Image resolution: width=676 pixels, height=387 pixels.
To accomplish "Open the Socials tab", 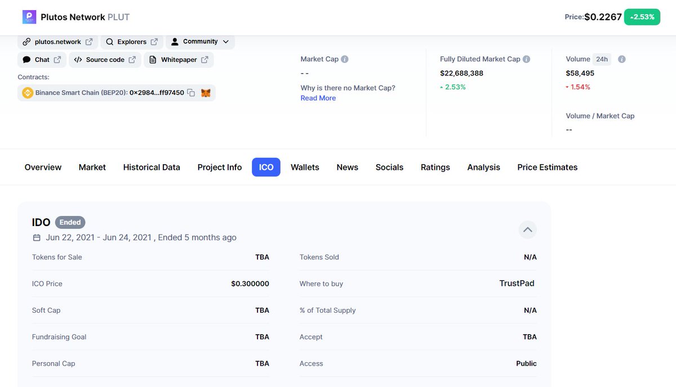I will click(x=390, y=167).
